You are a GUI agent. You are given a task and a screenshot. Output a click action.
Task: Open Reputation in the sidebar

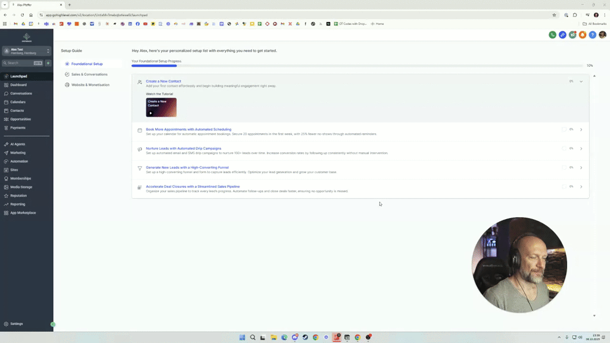18,195
